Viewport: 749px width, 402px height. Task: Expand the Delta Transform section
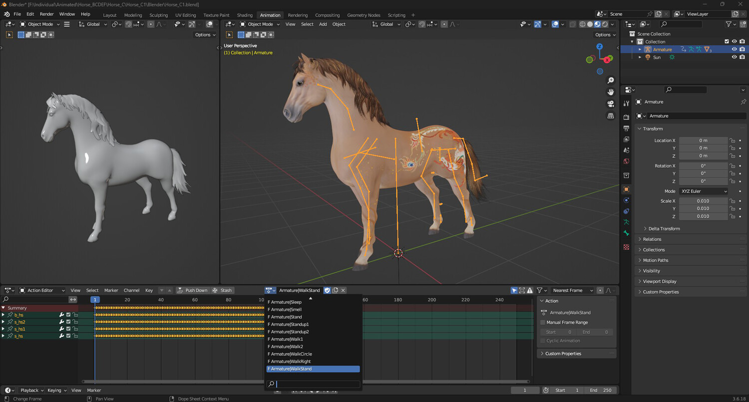(x=664, y=228)
